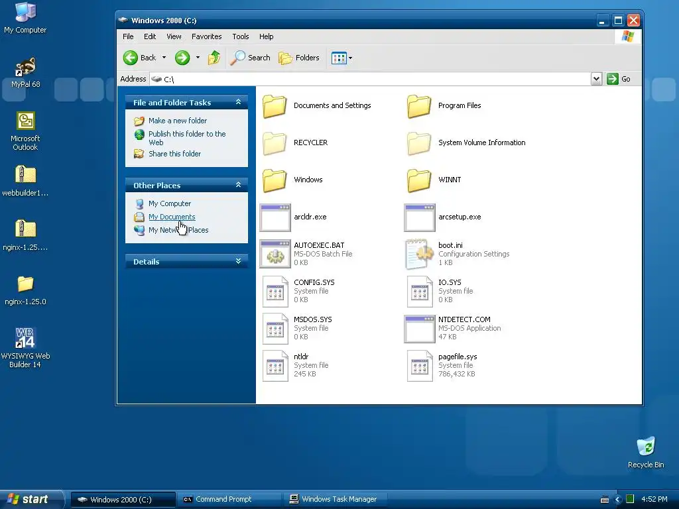
Task: Click the Windows flag logo throbber
Action: (x=627, y=36)
